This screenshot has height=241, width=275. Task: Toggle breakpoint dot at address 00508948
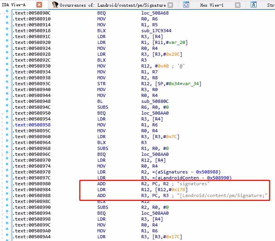(7, 101)
